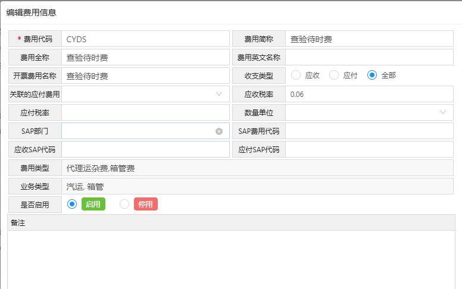Select the 停用 radio button
This screenshot has height=289, width=462.
tap(124, 205)
